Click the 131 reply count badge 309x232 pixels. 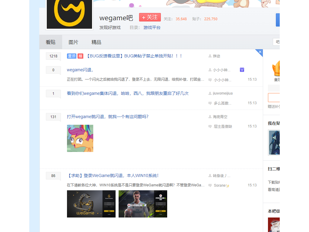click(53, 117)
